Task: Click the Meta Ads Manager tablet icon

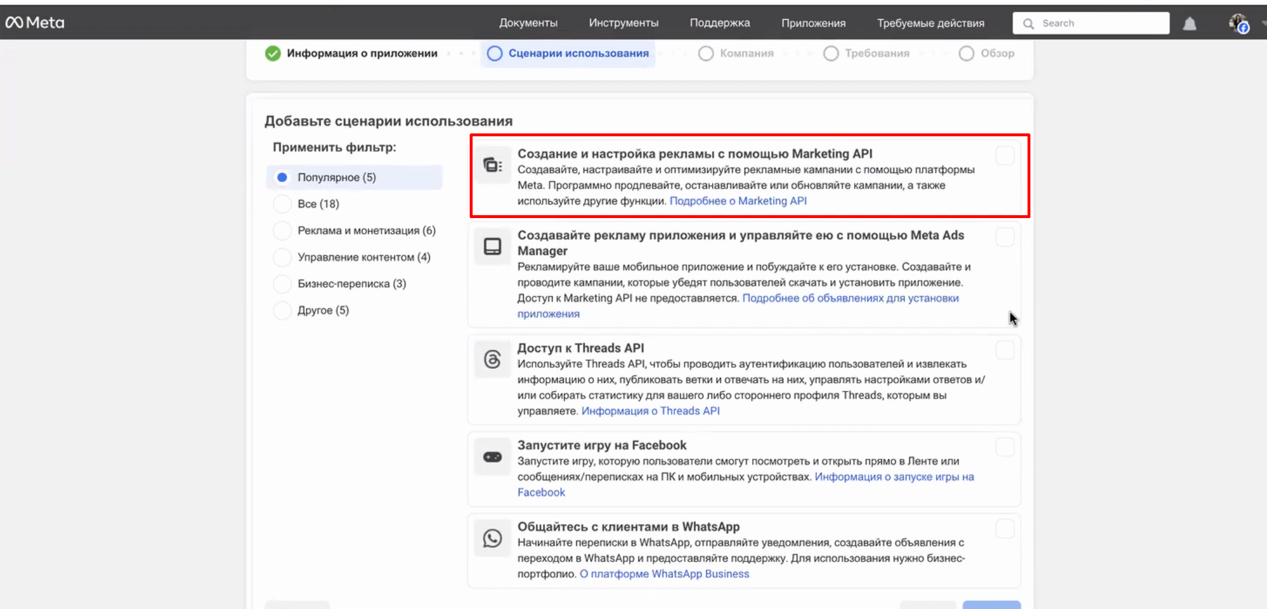Action: click(x=492, y=246)
